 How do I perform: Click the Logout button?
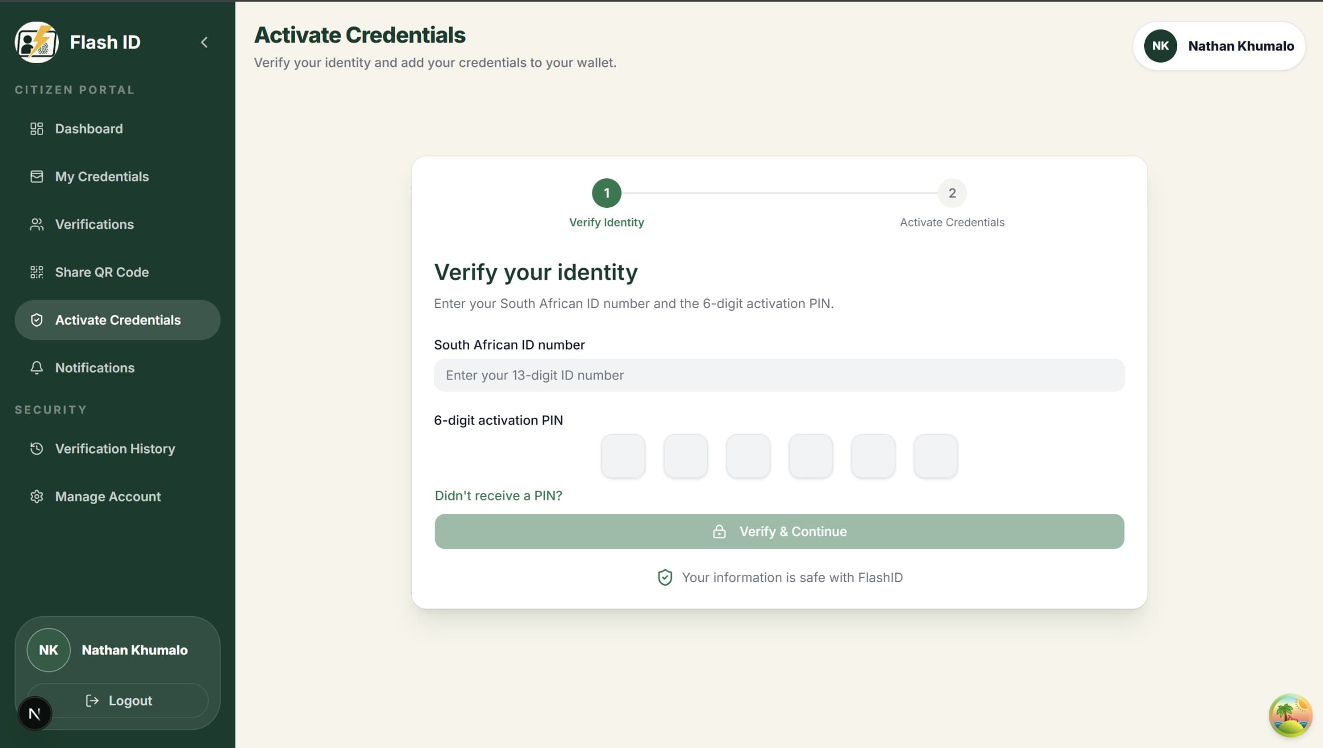(118, 700)
